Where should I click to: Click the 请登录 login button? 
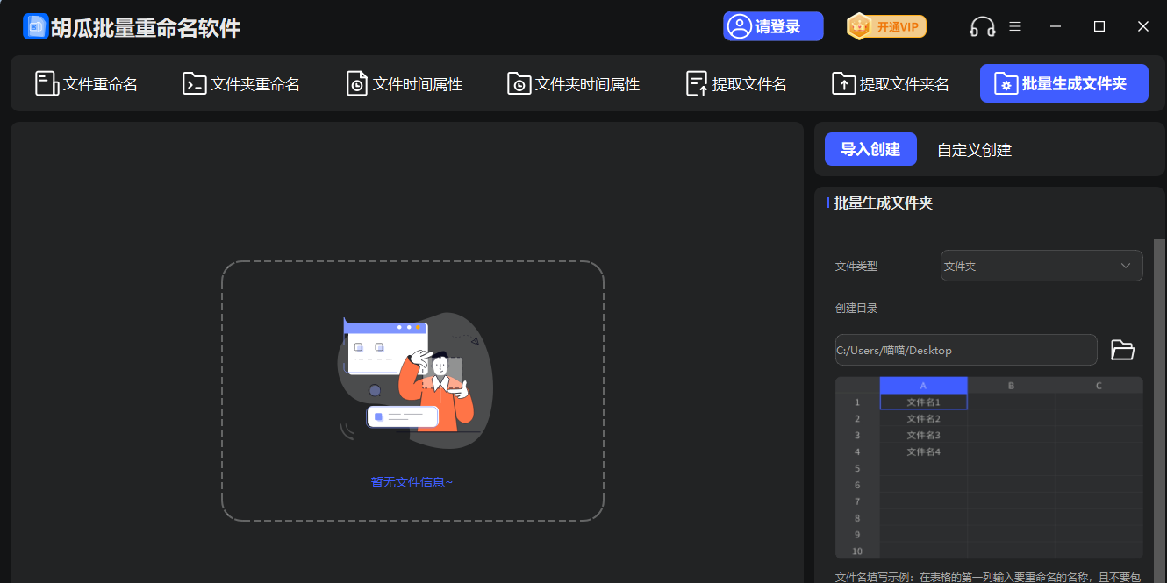click(773, 26)
